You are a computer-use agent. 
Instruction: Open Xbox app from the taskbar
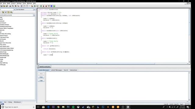tap(78, 107)
